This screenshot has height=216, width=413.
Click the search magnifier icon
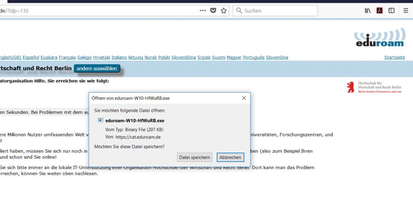click(x=239, y=10)
